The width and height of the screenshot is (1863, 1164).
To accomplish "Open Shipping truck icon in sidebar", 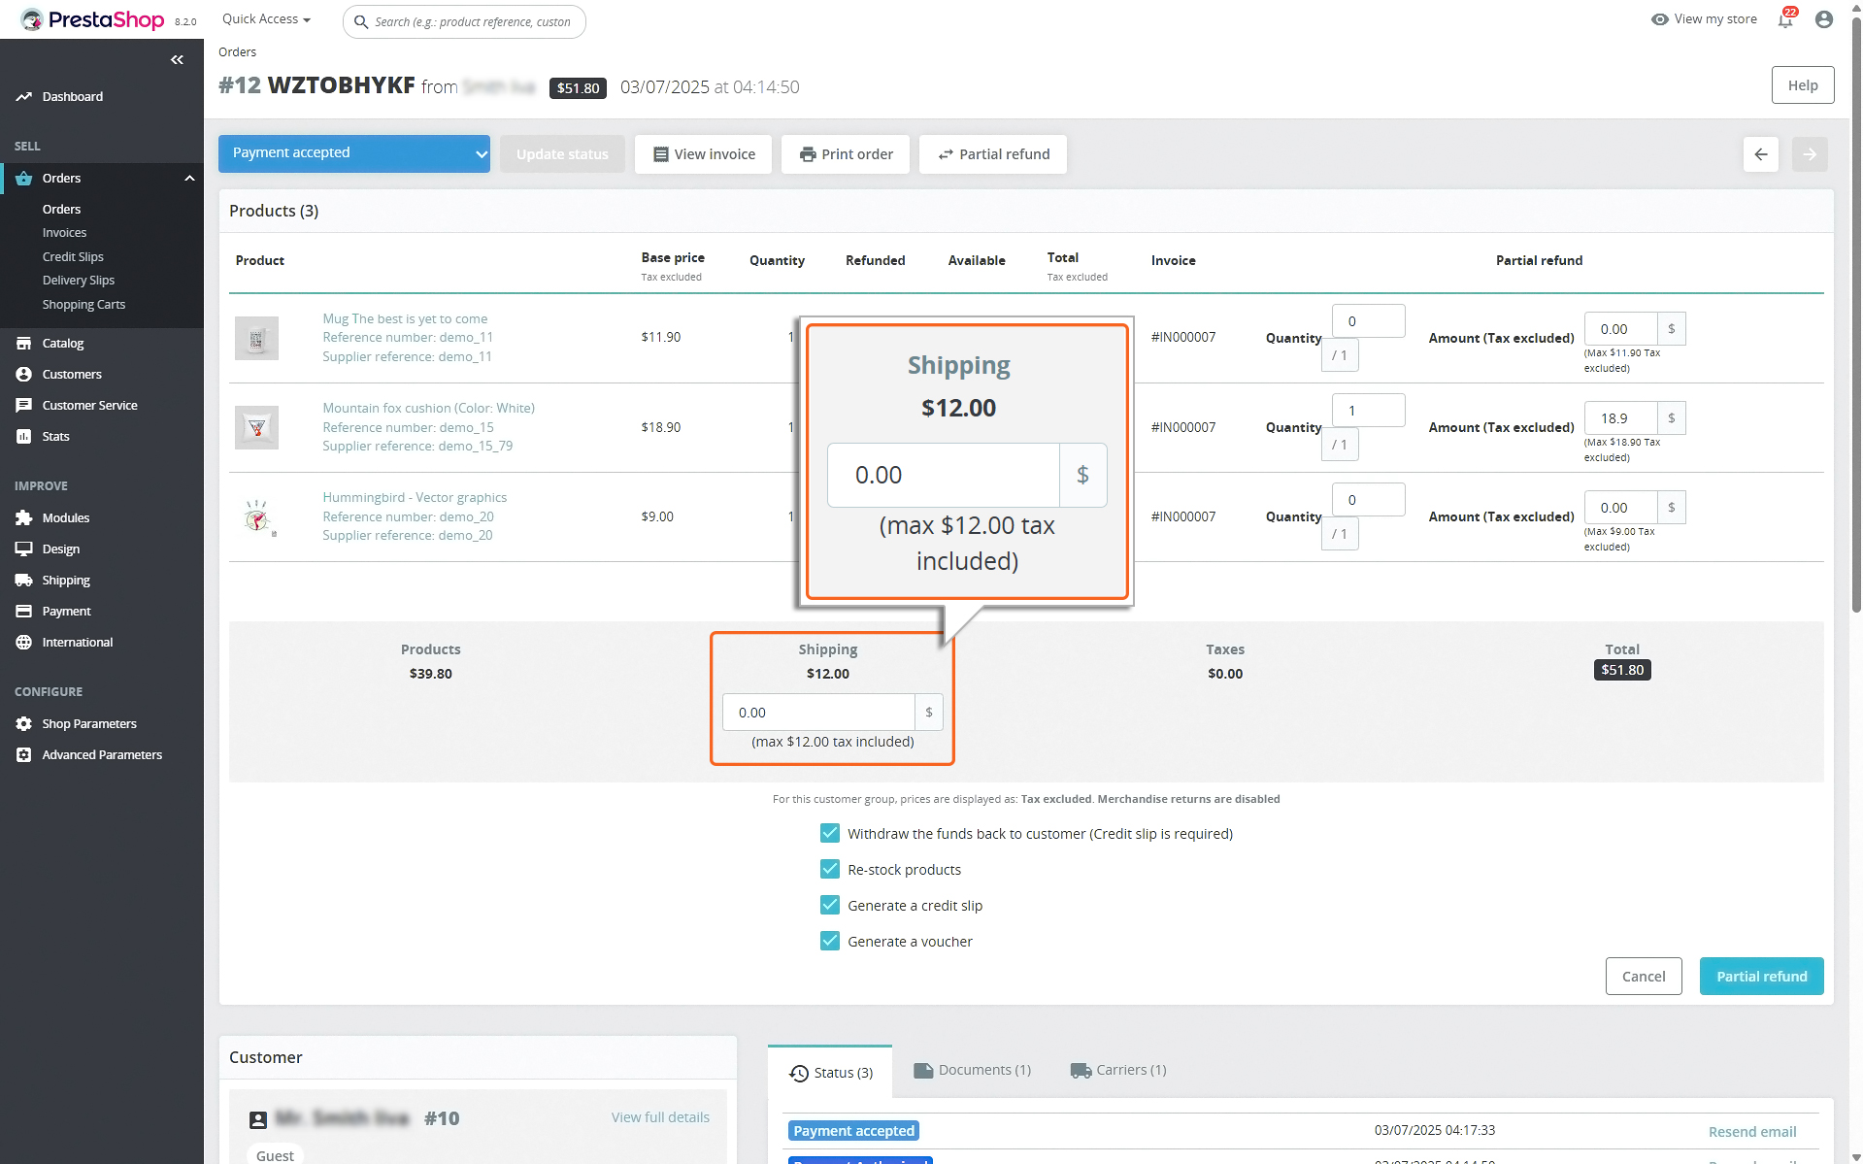I will [24, 581].
